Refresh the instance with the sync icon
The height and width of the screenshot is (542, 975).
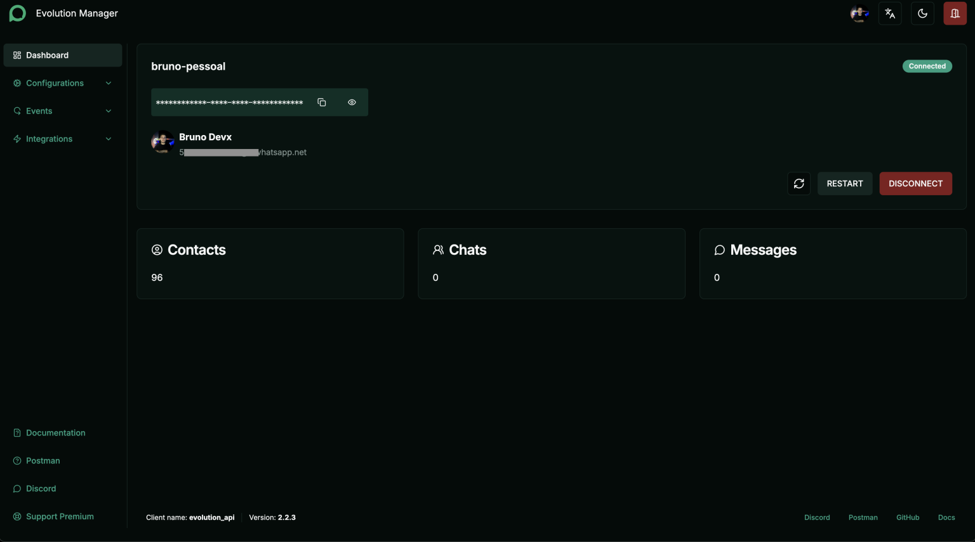[x=799, y=183]
